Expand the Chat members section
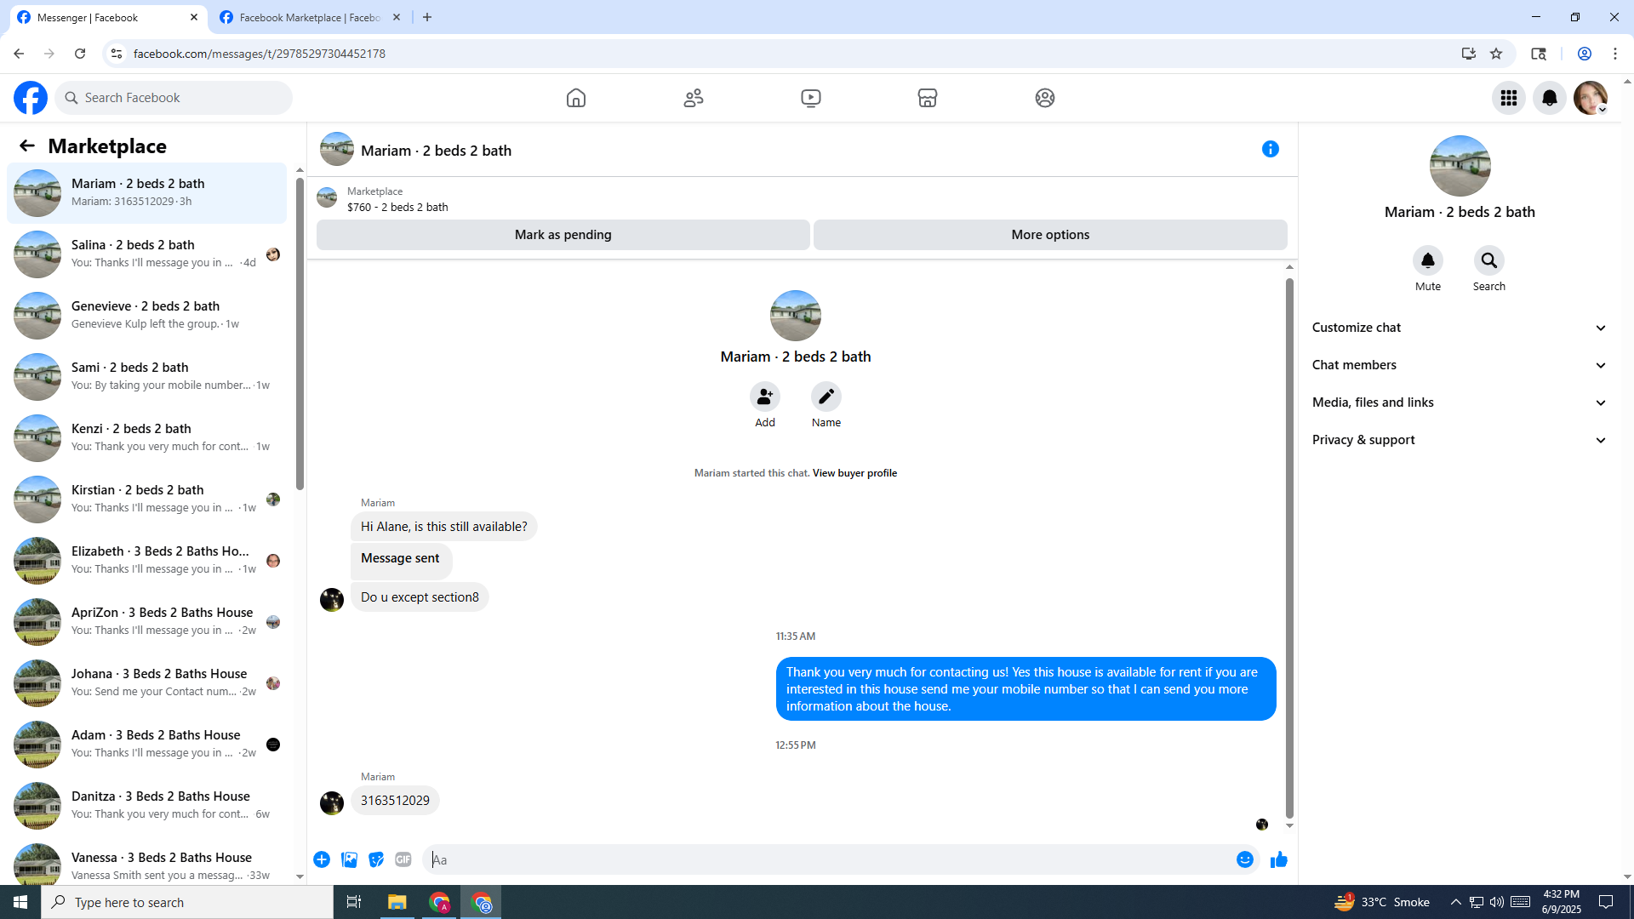 pos(1459,365)
